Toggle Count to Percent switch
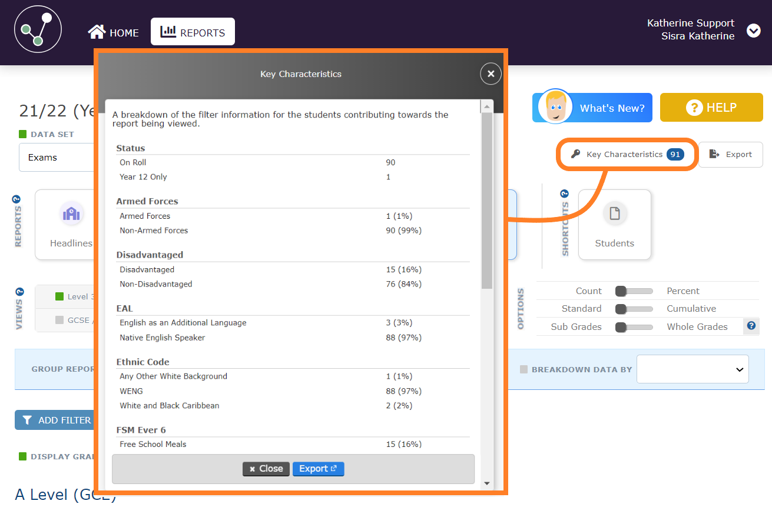The image size is (772, 514). (x=634, y=291)
